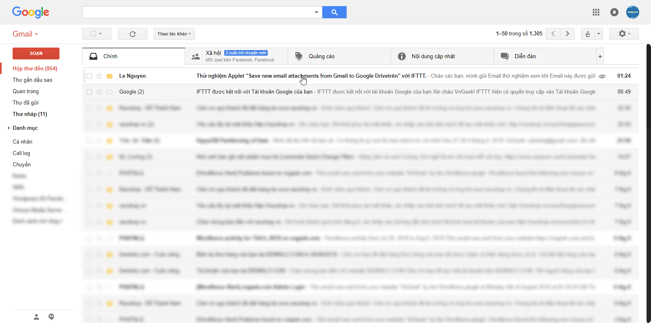Open Thư nháp (11) folder

30,114
